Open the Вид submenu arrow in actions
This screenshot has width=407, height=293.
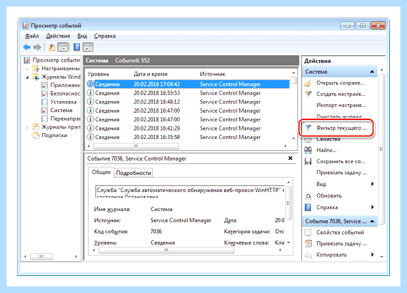372,184
